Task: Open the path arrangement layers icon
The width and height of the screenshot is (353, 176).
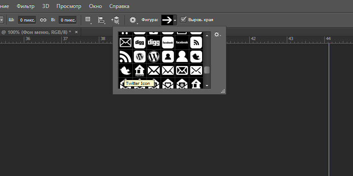Action: (116, 20)
